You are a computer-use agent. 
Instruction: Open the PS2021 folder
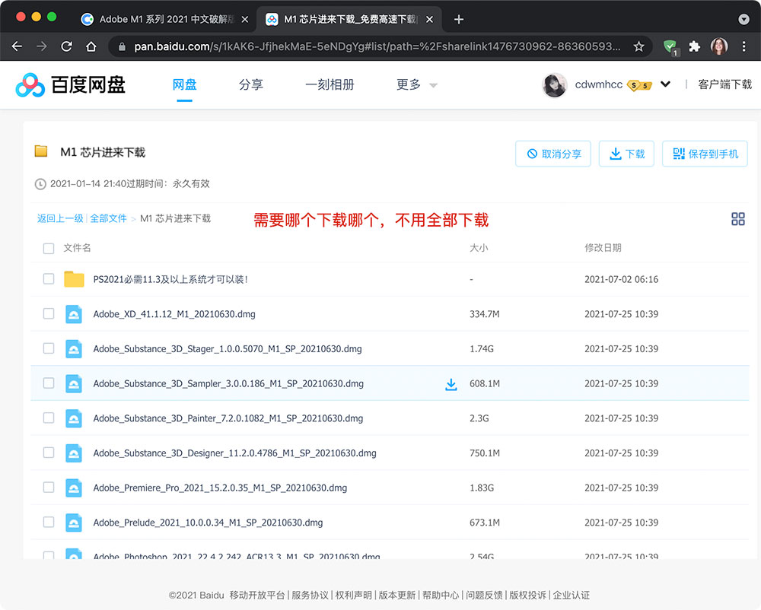point(170,279)
